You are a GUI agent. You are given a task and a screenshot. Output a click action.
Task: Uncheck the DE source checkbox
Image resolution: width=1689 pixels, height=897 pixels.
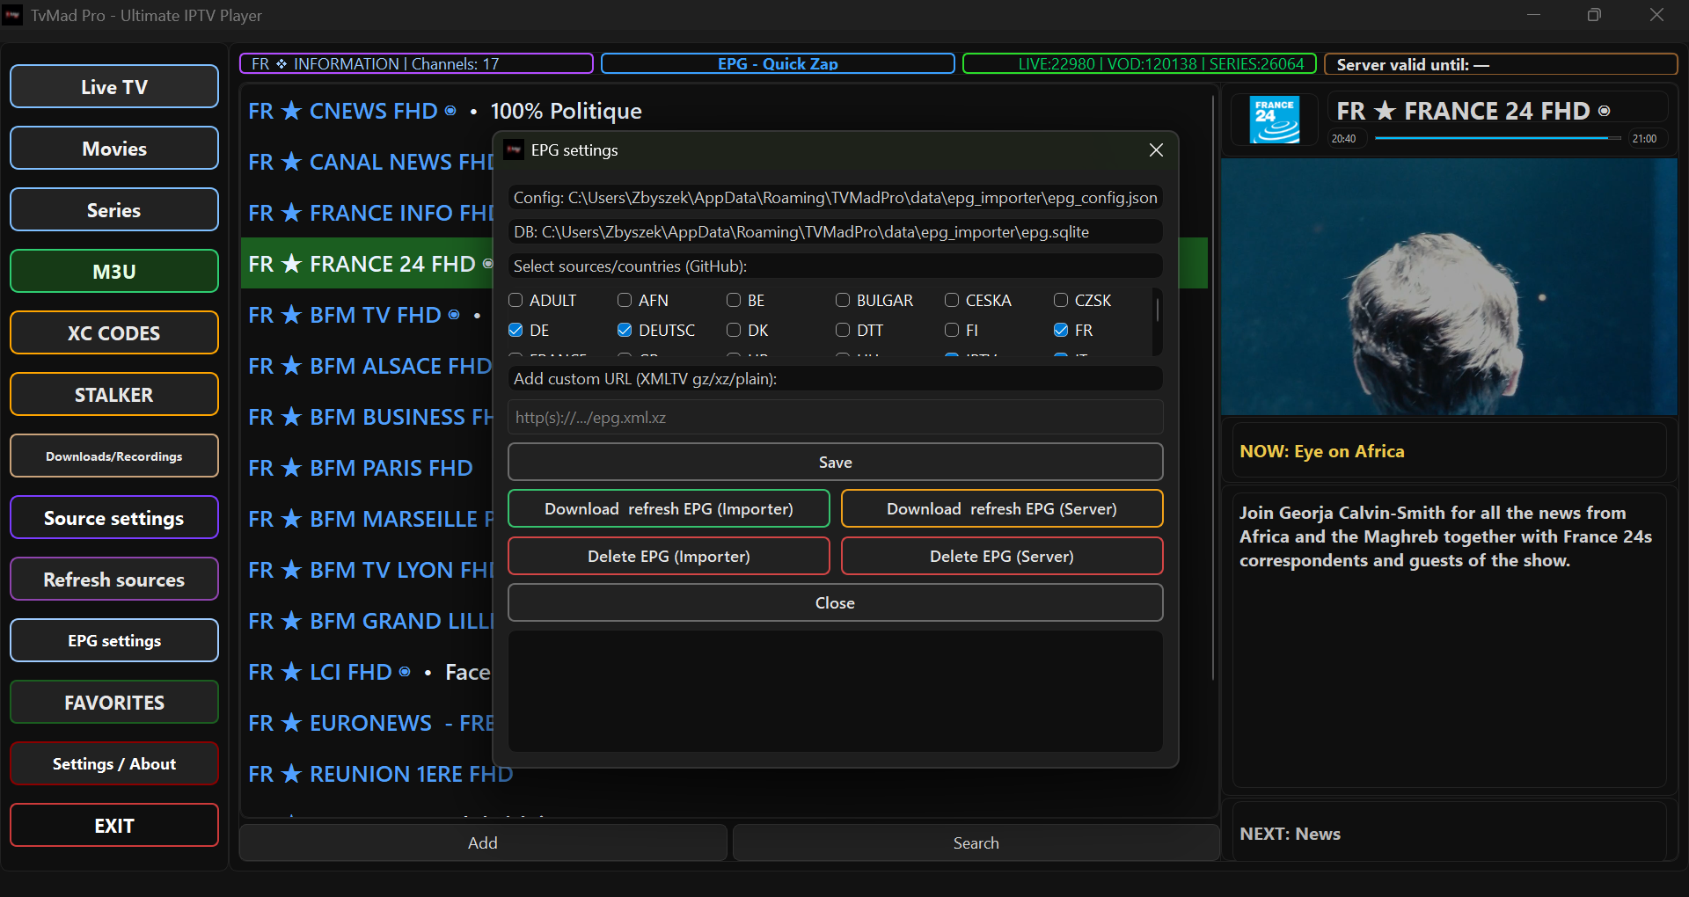[516, 330]
